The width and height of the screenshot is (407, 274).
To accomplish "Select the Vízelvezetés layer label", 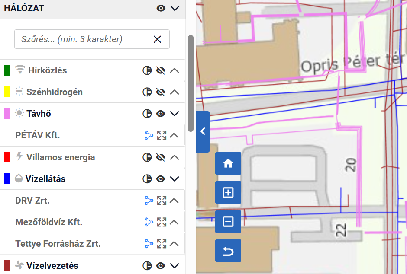I will click(52, 266).
